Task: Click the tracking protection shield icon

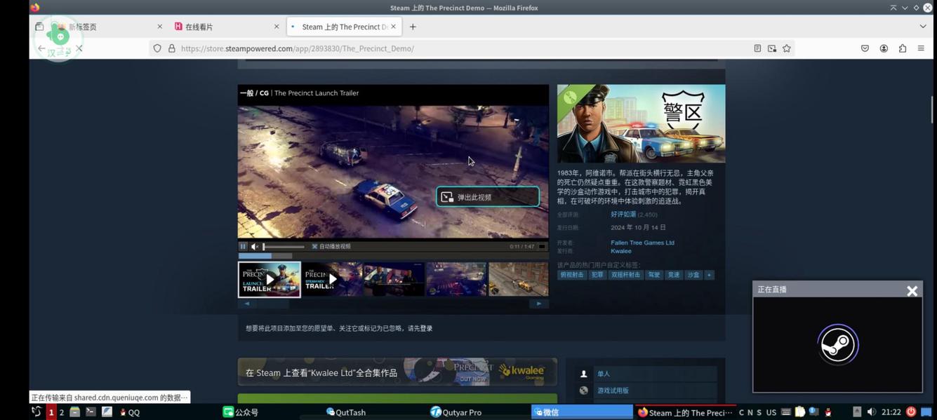Action: pos(157,48)
